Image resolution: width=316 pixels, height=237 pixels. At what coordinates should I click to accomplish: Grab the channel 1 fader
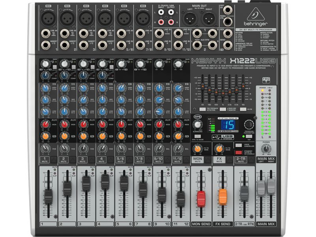point(48,196)
